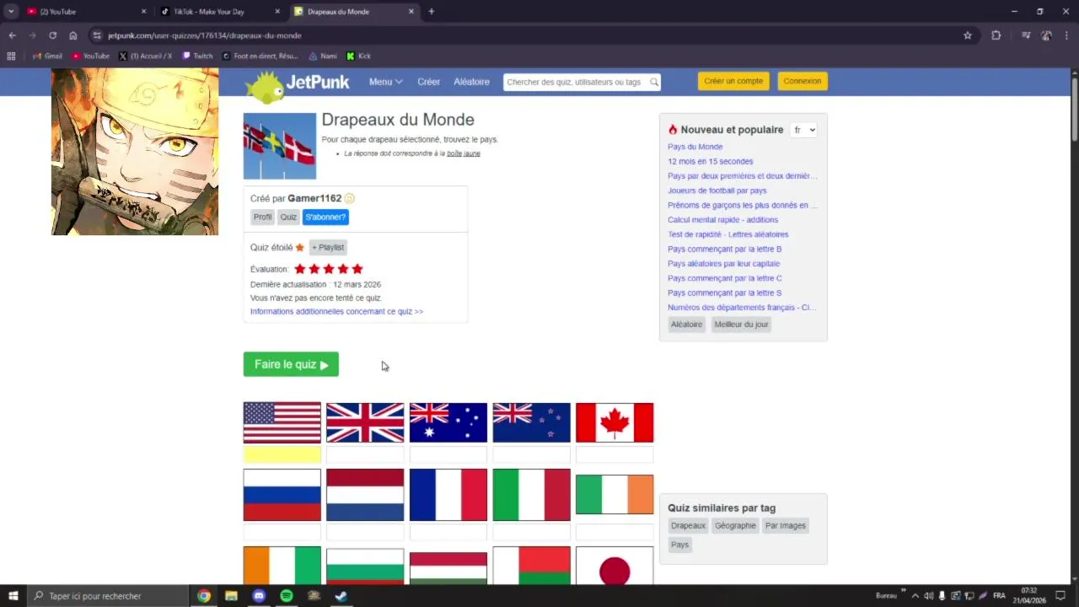This screenshot has width=1079, height=607.
Task: Click the Japan flag
Action: coord(615,566)
